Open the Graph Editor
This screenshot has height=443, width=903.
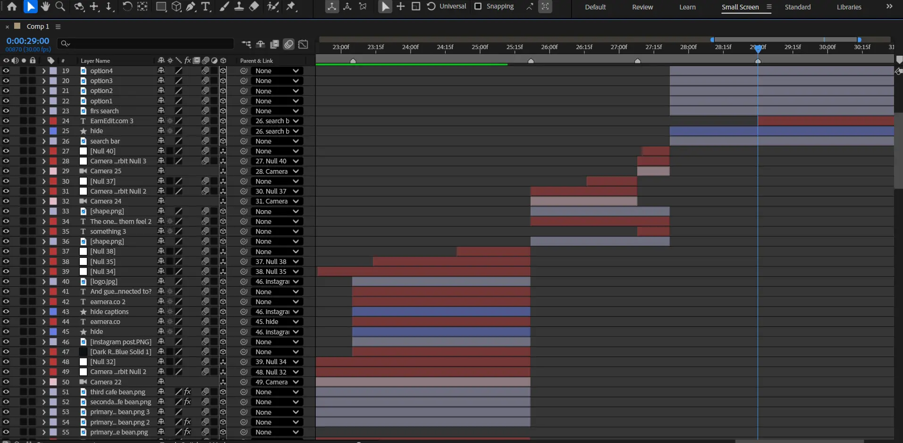[304, 44]
